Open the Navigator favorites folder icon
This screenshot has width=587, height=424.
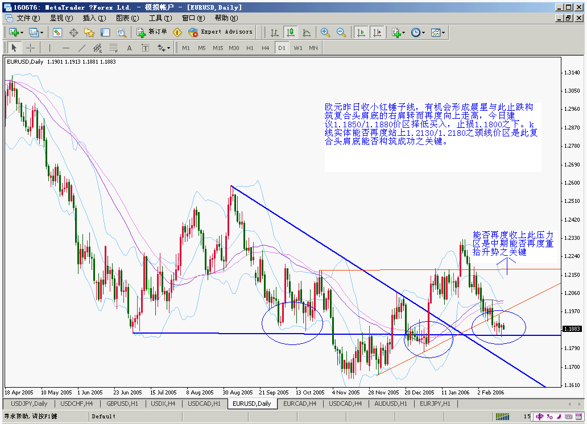(89, 32)
